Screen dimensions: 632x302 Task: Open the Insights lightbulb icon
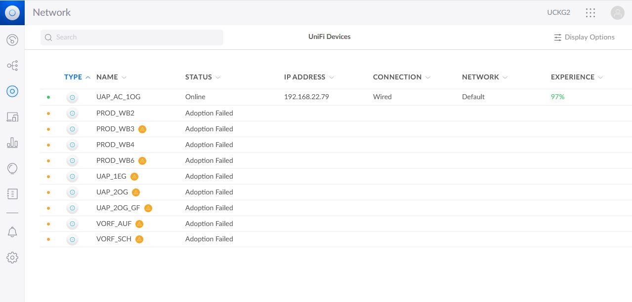click(12, 168)
